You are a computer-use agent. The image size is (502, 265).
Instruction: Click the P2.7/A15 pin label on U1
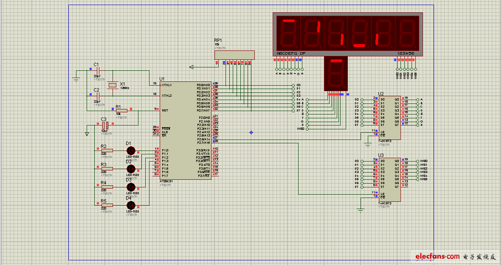[x=203, y=143]
